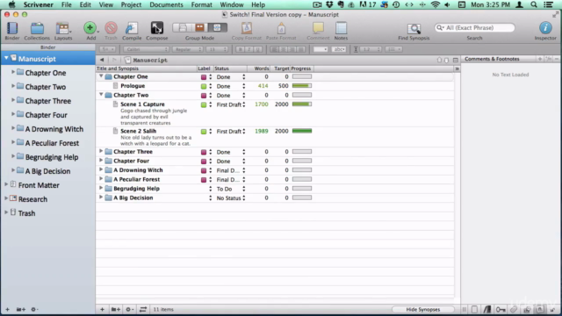Click in the search field
This screenshot has height=316, width=562.
pyautogui.click(x=474, y=27)
